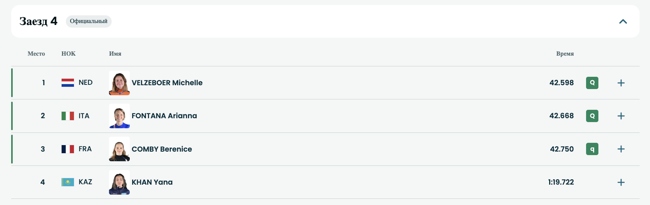
Task: Click Fontana's green Q qualified badge
Action: tap(592, 116)
